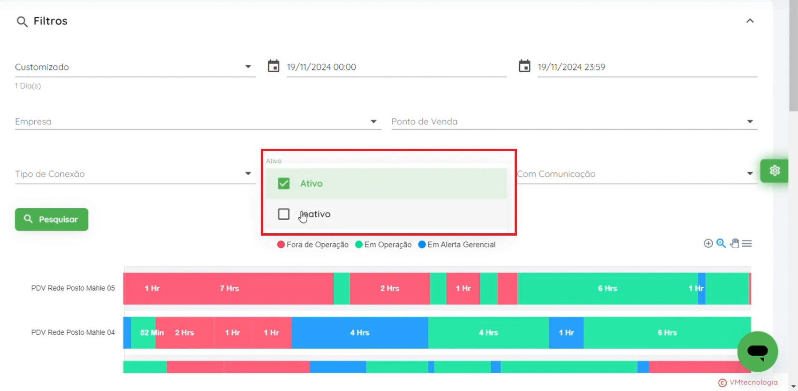This screenshot has width=798, height=391.
Task: Toggle Em Operação legend series
Action: [x=383, y=245]
